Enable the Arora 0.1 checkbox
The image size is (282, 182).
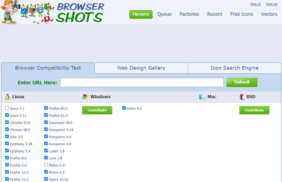coord(7,108)
